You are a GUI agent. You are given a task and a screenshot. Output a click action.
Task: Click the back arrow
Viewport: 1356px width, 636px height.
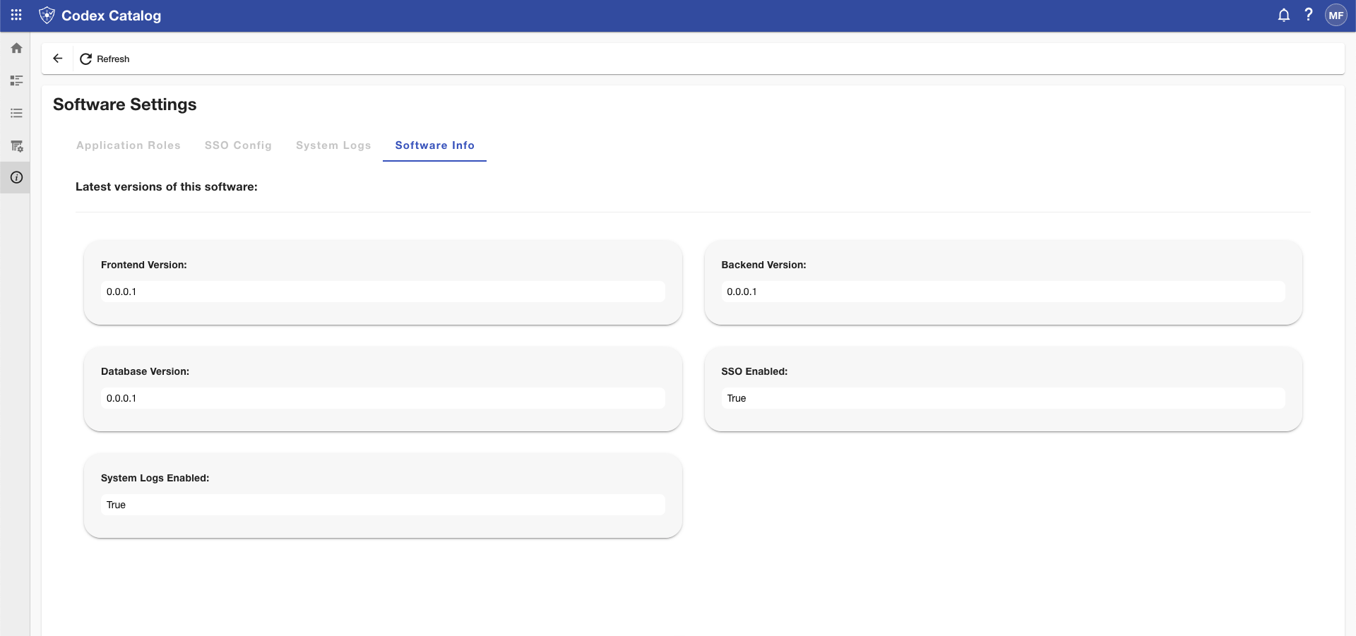58,59
